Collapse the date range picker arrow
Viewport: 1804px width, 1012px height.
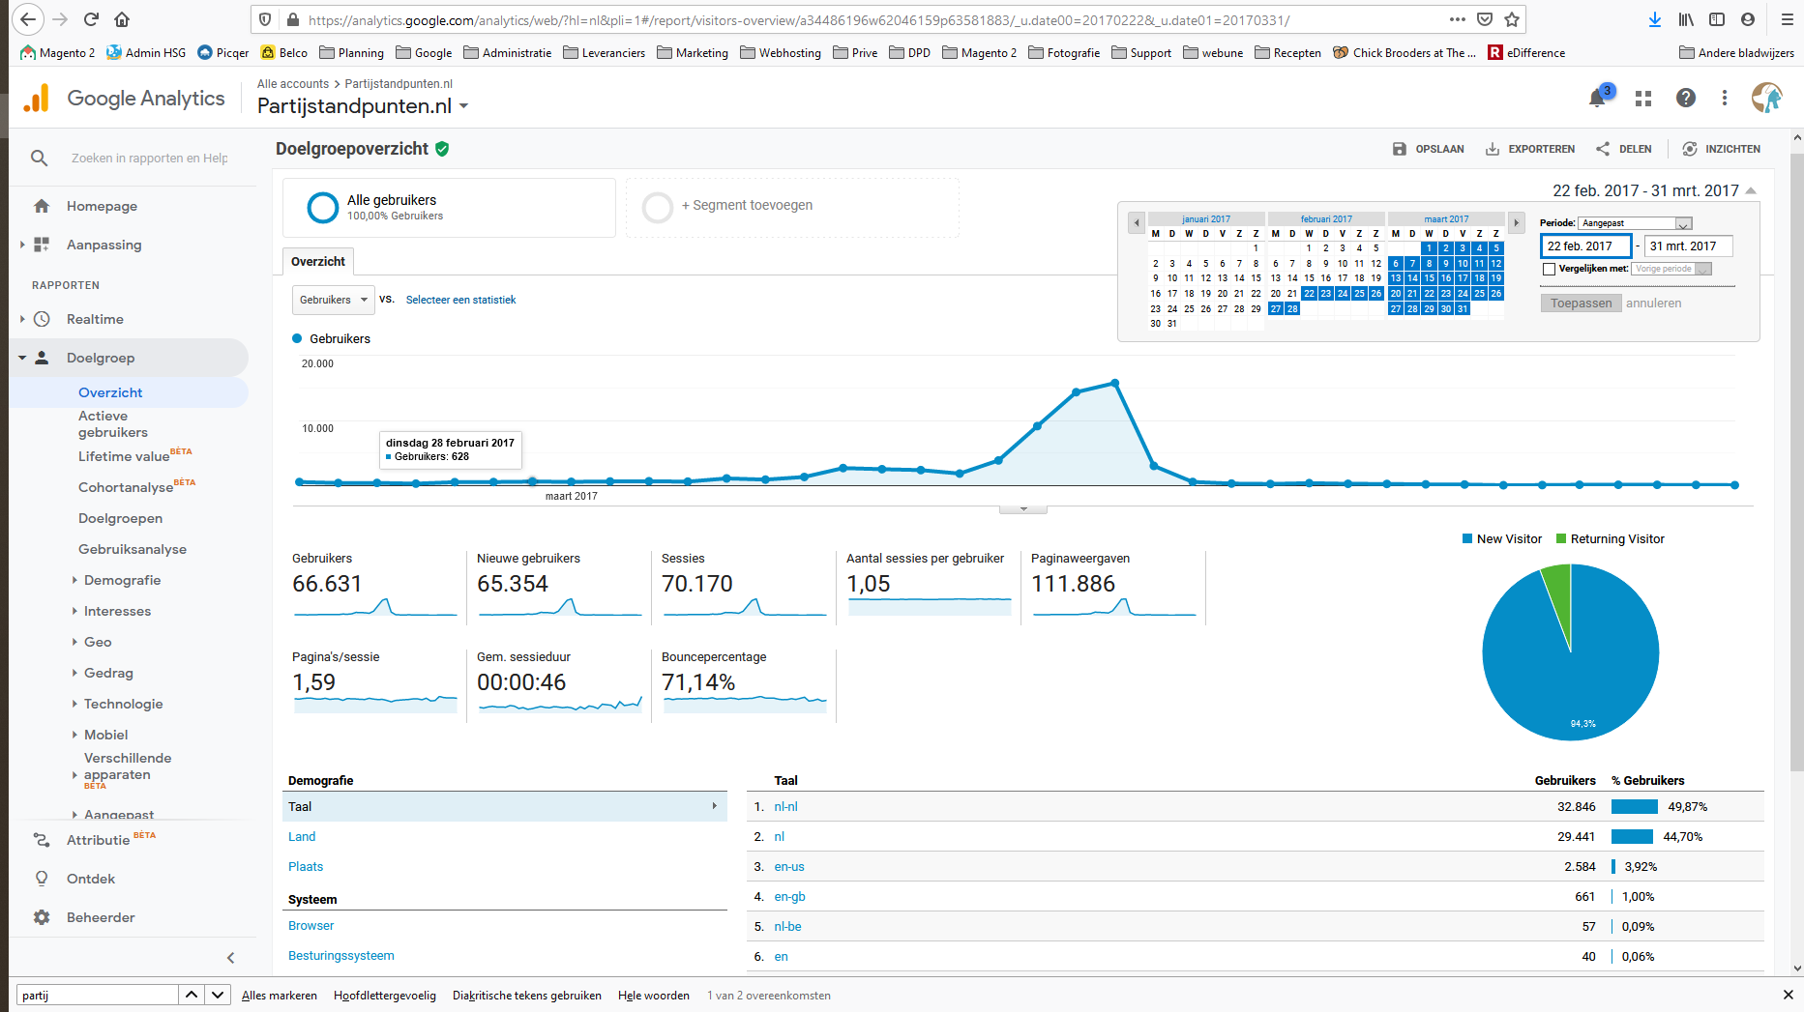click(x=1751, y=190)
